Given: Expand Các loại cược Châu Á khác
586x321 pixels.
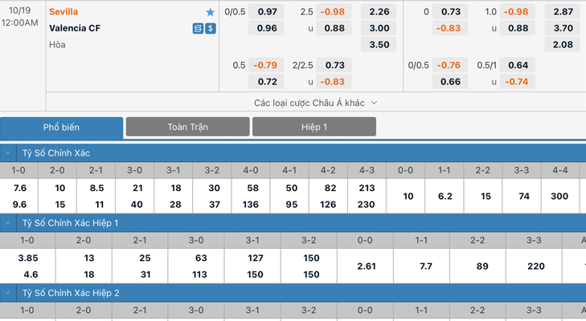Looking at the screenshot, I should (x=316, y=103).
